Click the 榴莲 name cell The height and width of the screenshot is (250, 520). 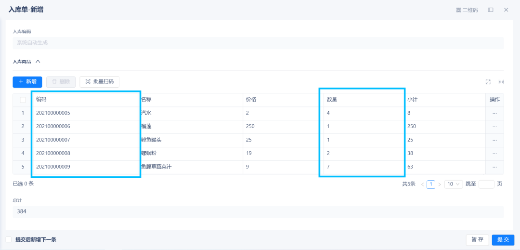pyautogui.click(x=191, y=127)
